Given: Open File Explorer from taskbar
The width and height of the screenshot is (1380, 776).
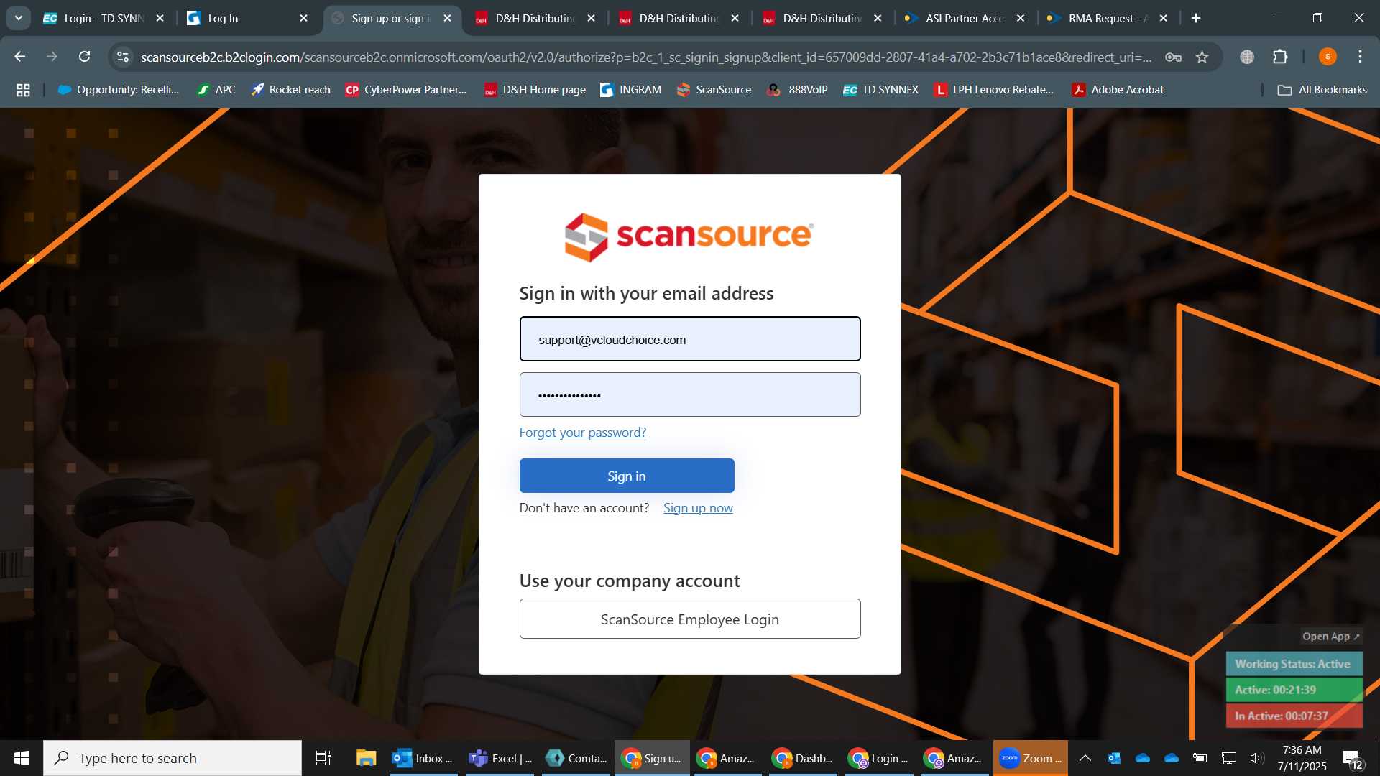Looking at the screenshot, I should 367,758.
